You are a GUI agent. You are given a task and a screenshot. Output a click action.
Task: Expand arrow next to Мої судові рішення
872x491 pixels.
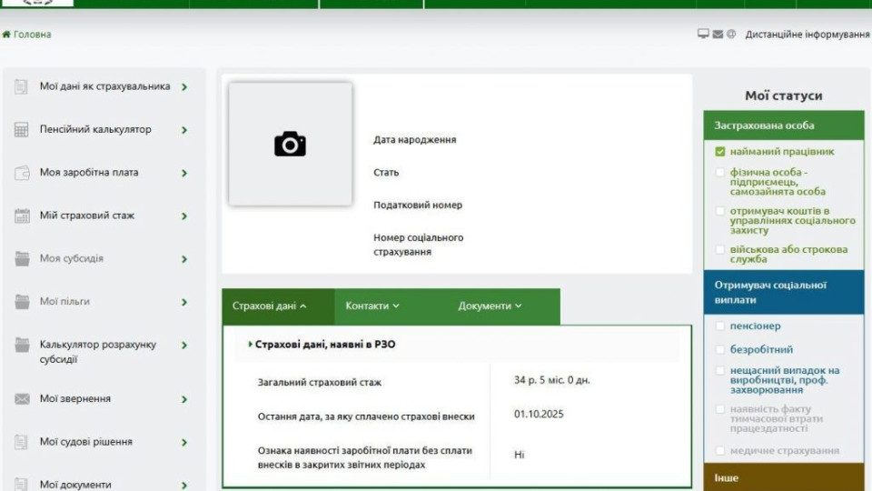tap(184, 443)
